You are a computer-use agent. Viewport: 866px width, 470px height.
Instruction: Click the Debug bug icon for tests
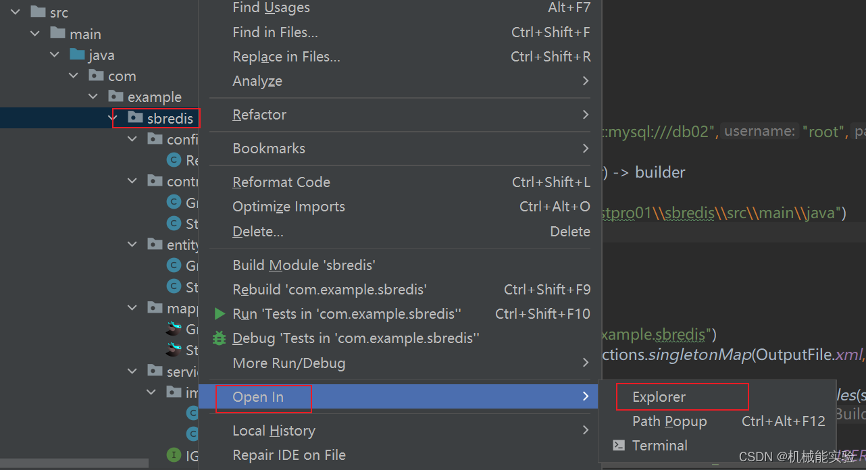point(219,338)
